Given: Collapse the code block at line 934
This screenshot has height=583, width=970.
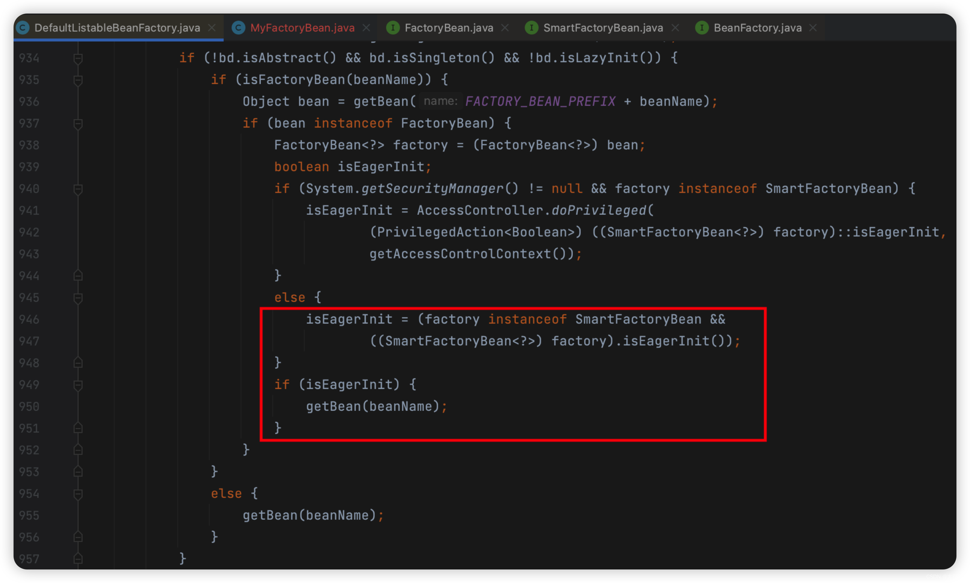Looking at the screenshot, I should click(78, 59).
